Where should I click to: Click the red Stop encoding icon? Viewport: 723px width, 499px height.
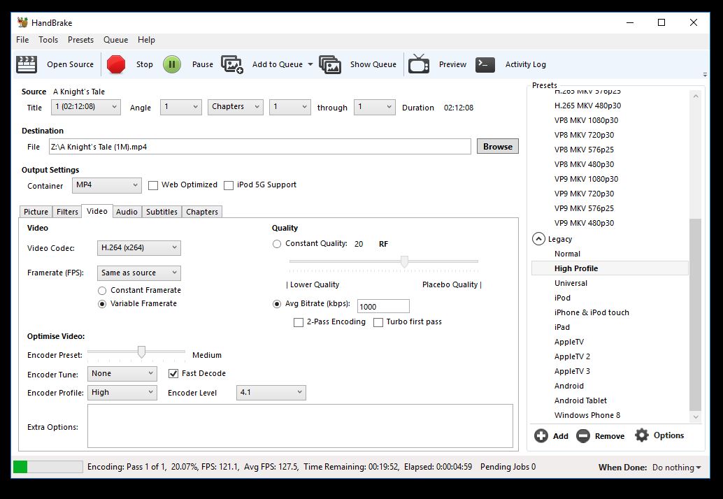(x=116, y=64)
